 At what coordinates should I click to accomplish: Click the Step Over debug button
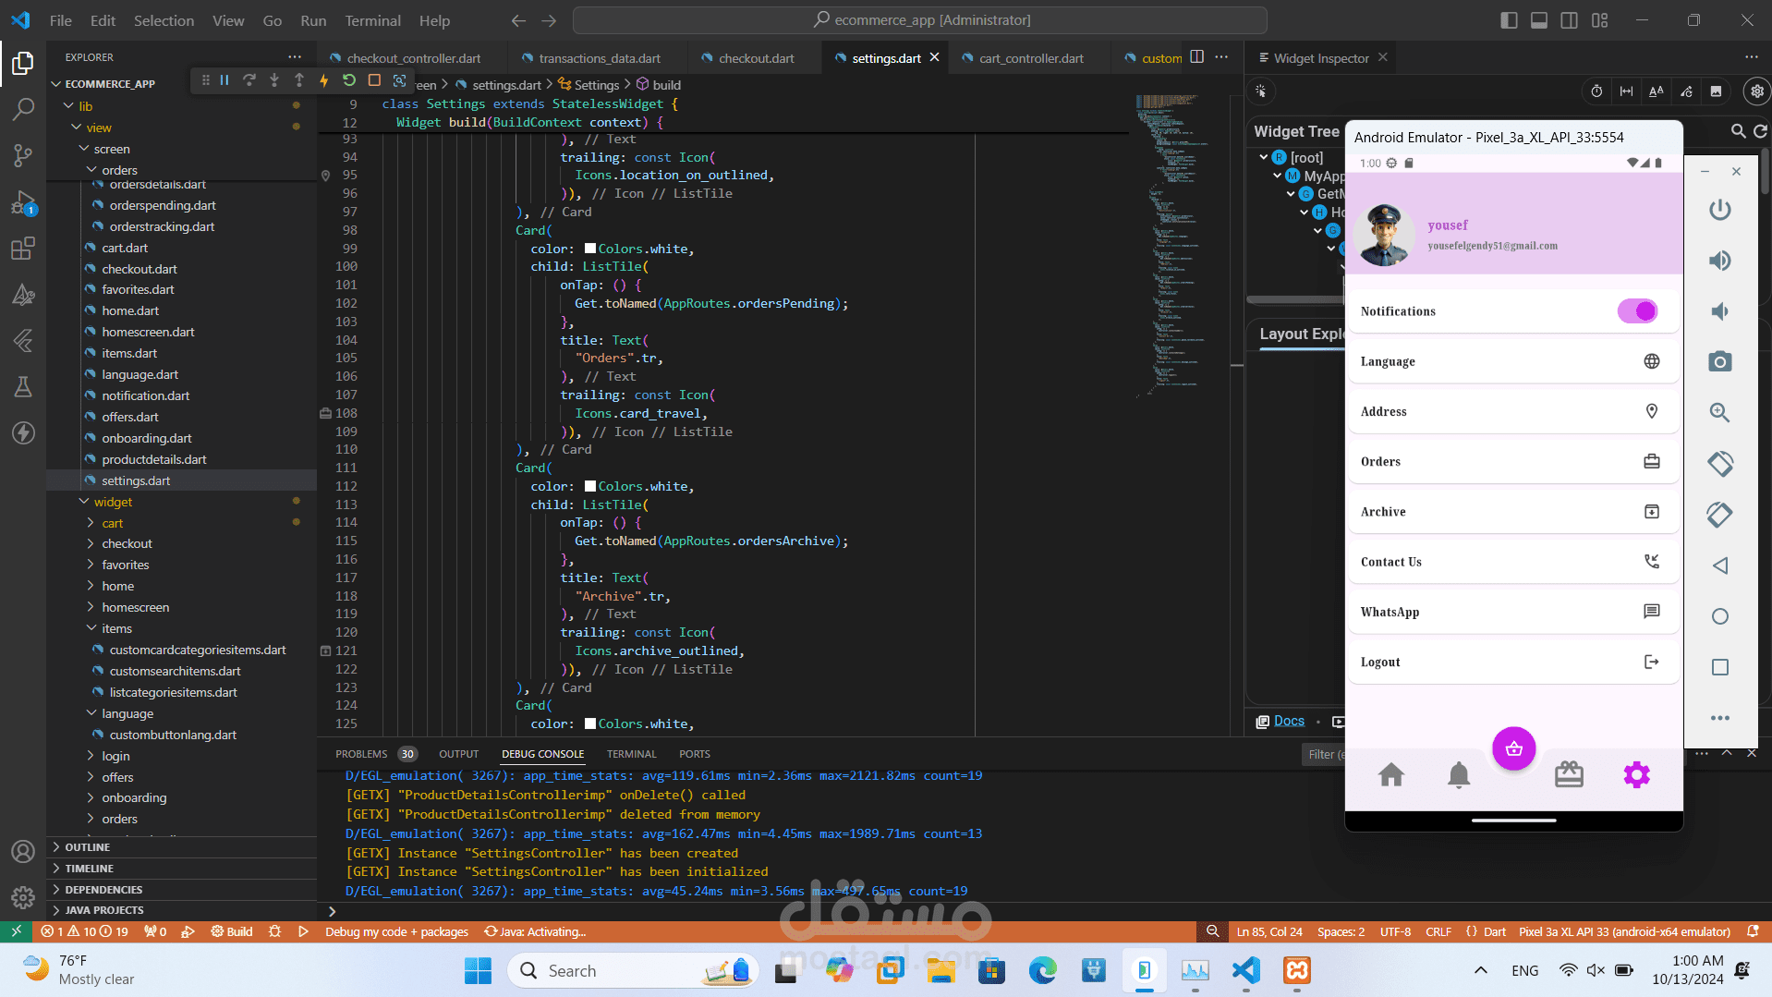pyautogui.click(x=249, y=80)
